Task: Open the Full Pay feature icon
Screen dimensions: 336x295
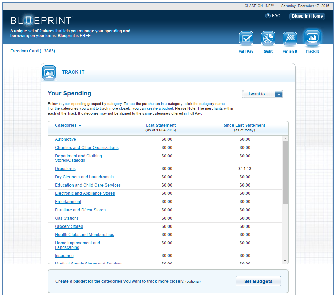Action: (246, 39)
